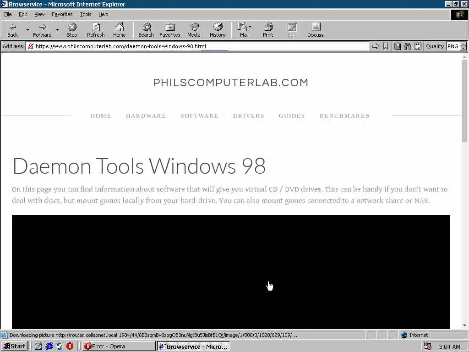Print the page from toolbar
Viewport: 469px width, 352px height.
(x=268, y=30)
